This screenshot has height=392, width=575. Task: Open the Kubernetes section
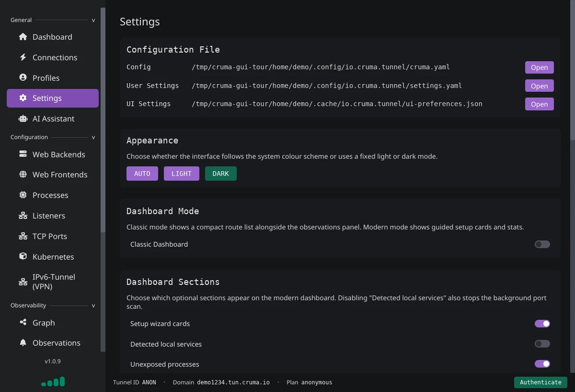pyautogui.click(x=53, y=256)
